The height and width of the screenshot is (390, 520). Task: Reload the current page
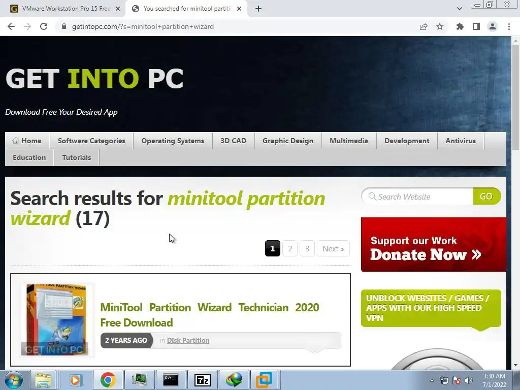(44, 26)
